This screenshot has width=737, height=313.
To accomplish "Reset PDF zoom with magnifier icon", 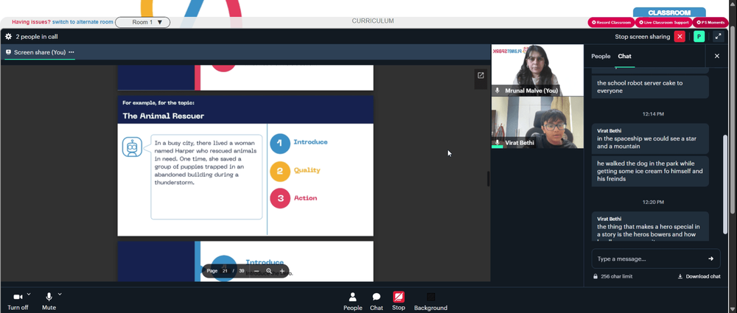I will 269,271.
